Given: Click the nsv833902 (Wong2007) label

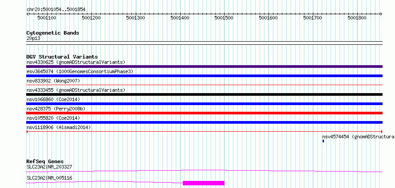Looking at the screenshot, I should 53,81.
